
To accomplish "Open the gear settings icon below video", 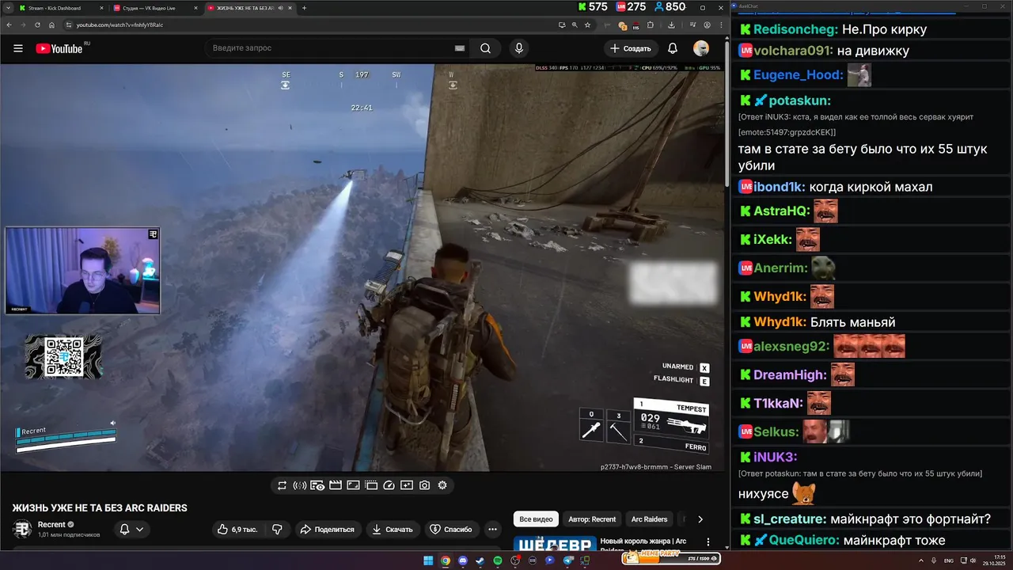I will pos(442,485).
